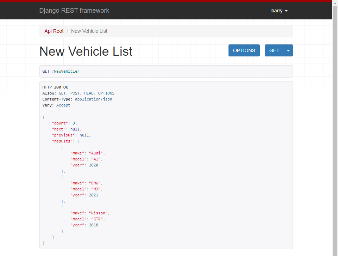Click the GET button
Viewport: 338px width, 256px height.
click(274, 50)
